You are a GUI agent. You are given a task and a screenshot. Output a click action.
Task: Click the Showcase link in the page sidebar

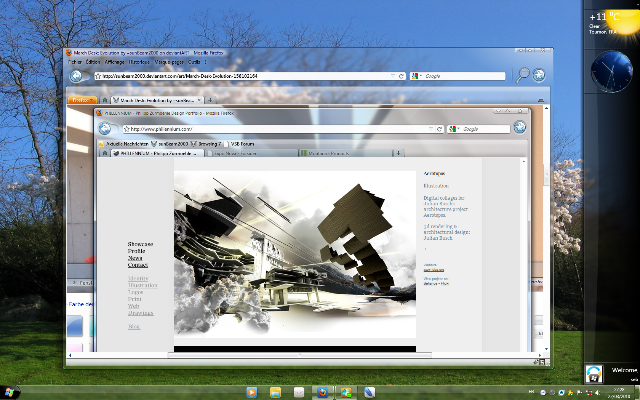pos(141,244)
